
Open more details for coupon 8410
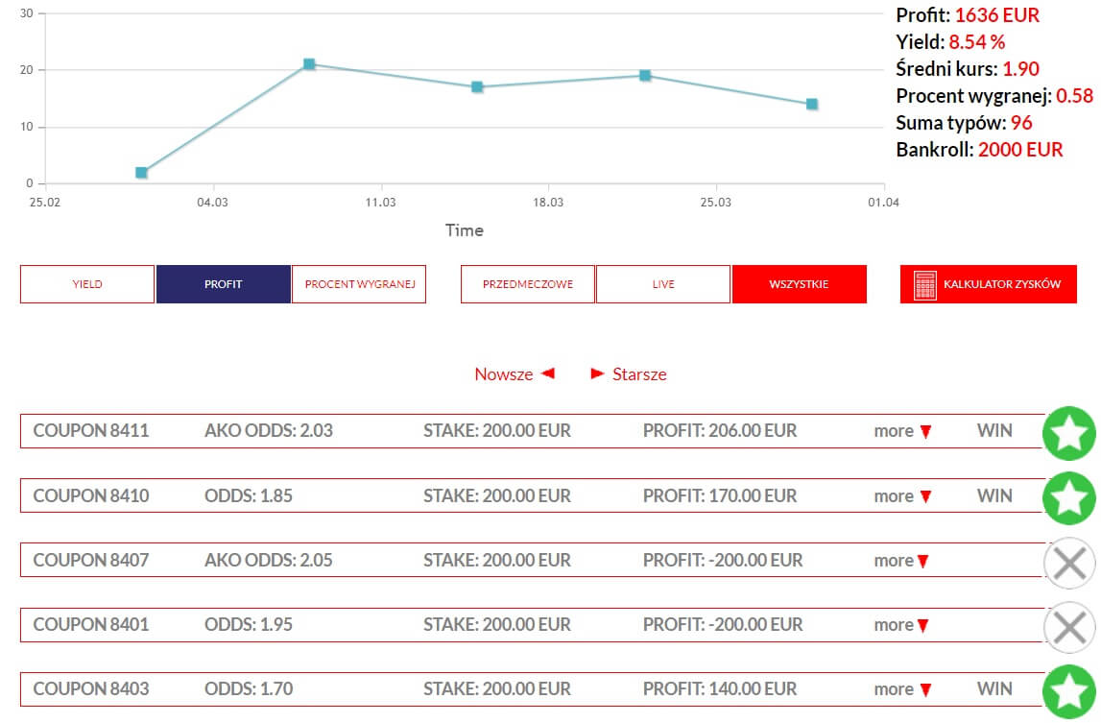902,496
